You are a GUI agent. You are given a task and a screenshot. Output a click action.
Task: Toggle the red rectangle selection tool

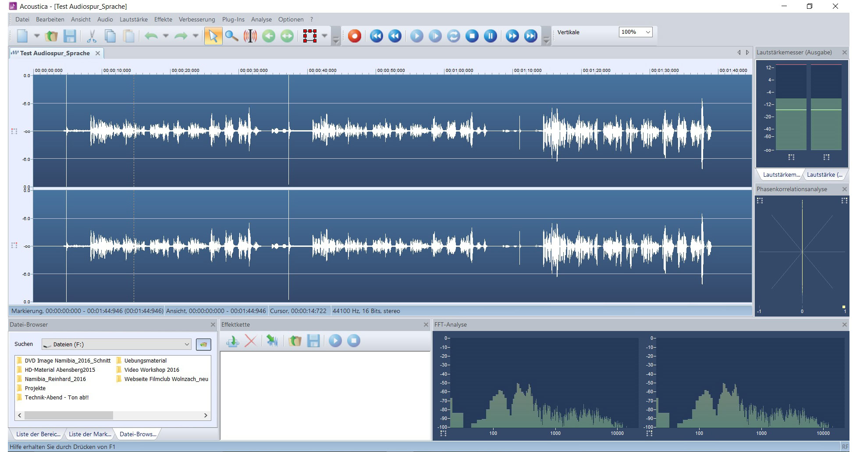point(309,36)
